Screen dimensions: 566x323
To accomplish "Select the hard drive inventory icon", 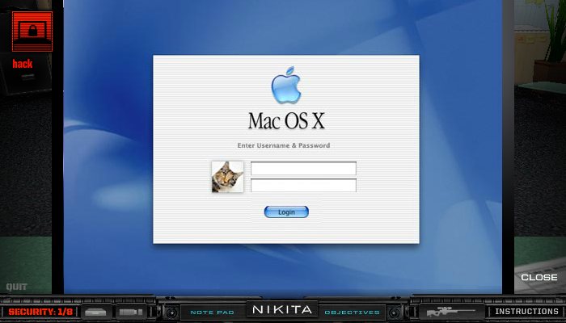I will [x=96, y=312].
